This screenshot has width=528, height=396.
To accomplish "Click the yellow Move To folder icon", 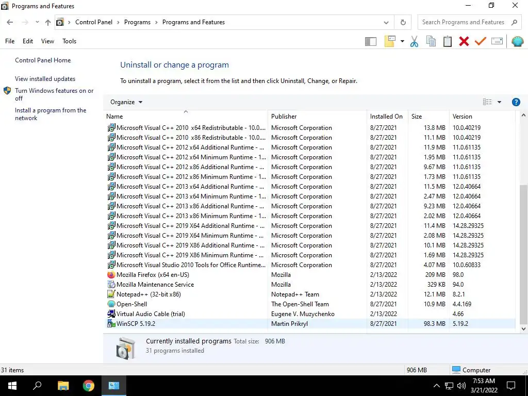I will pyautogui.click(x=390, y=41).
